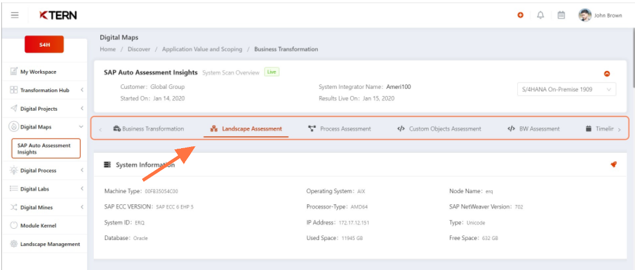Click the SAP ECC 6 EHP 5 value
This screenshot has height=270, width=635.
(x=174, y=207)
